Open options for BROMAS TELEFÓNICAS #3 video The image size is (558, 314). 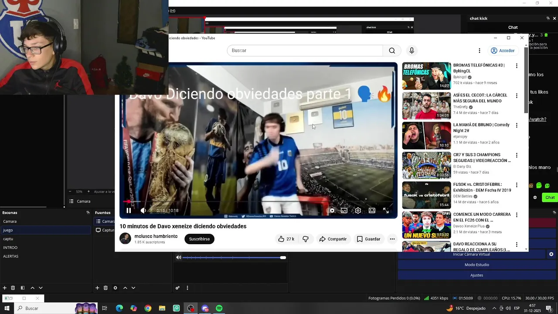517,66
